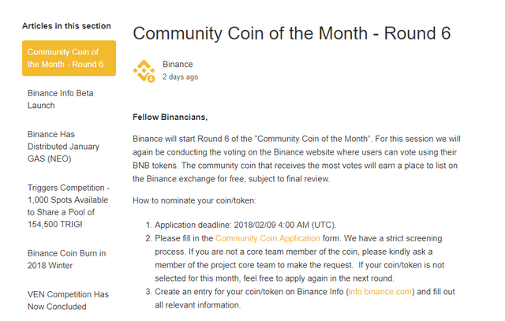Click 'How to nominate your coin/token' text

194,200
